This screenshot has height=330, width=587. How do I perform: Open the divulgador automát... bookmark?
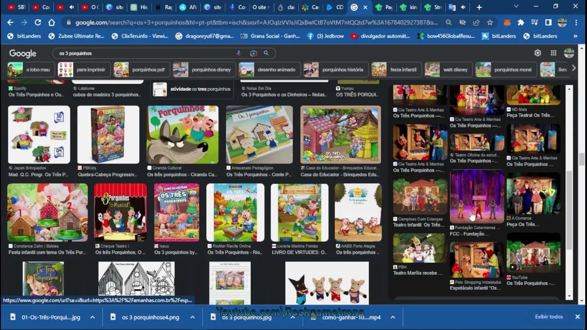point(381,36)
